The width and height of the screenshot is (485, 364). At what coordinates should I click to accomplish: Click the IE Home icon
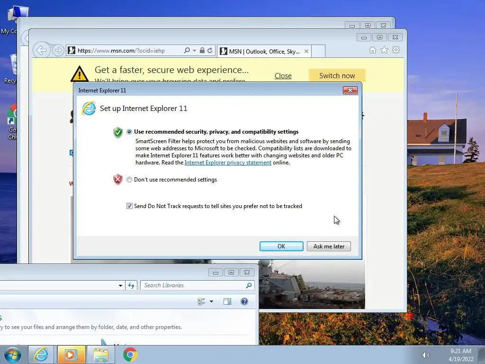tap(373, 50)
